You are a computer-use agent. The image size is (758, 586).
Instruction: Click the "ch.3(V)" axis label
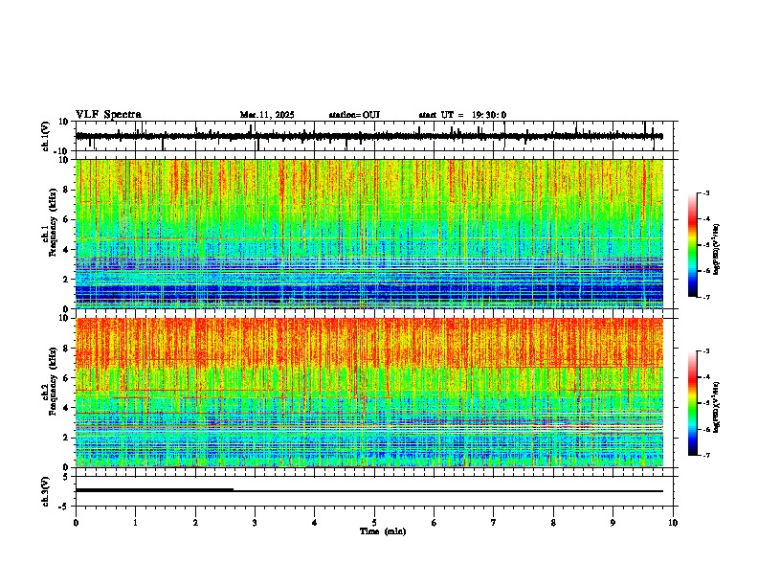pos(46,491)
